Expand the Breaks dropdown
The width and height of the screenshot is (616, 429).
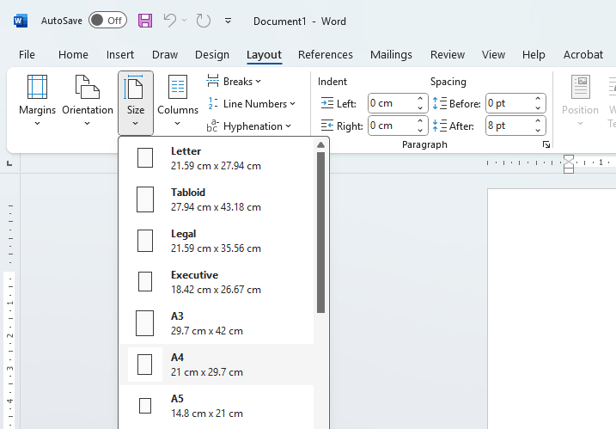[235, 82]
